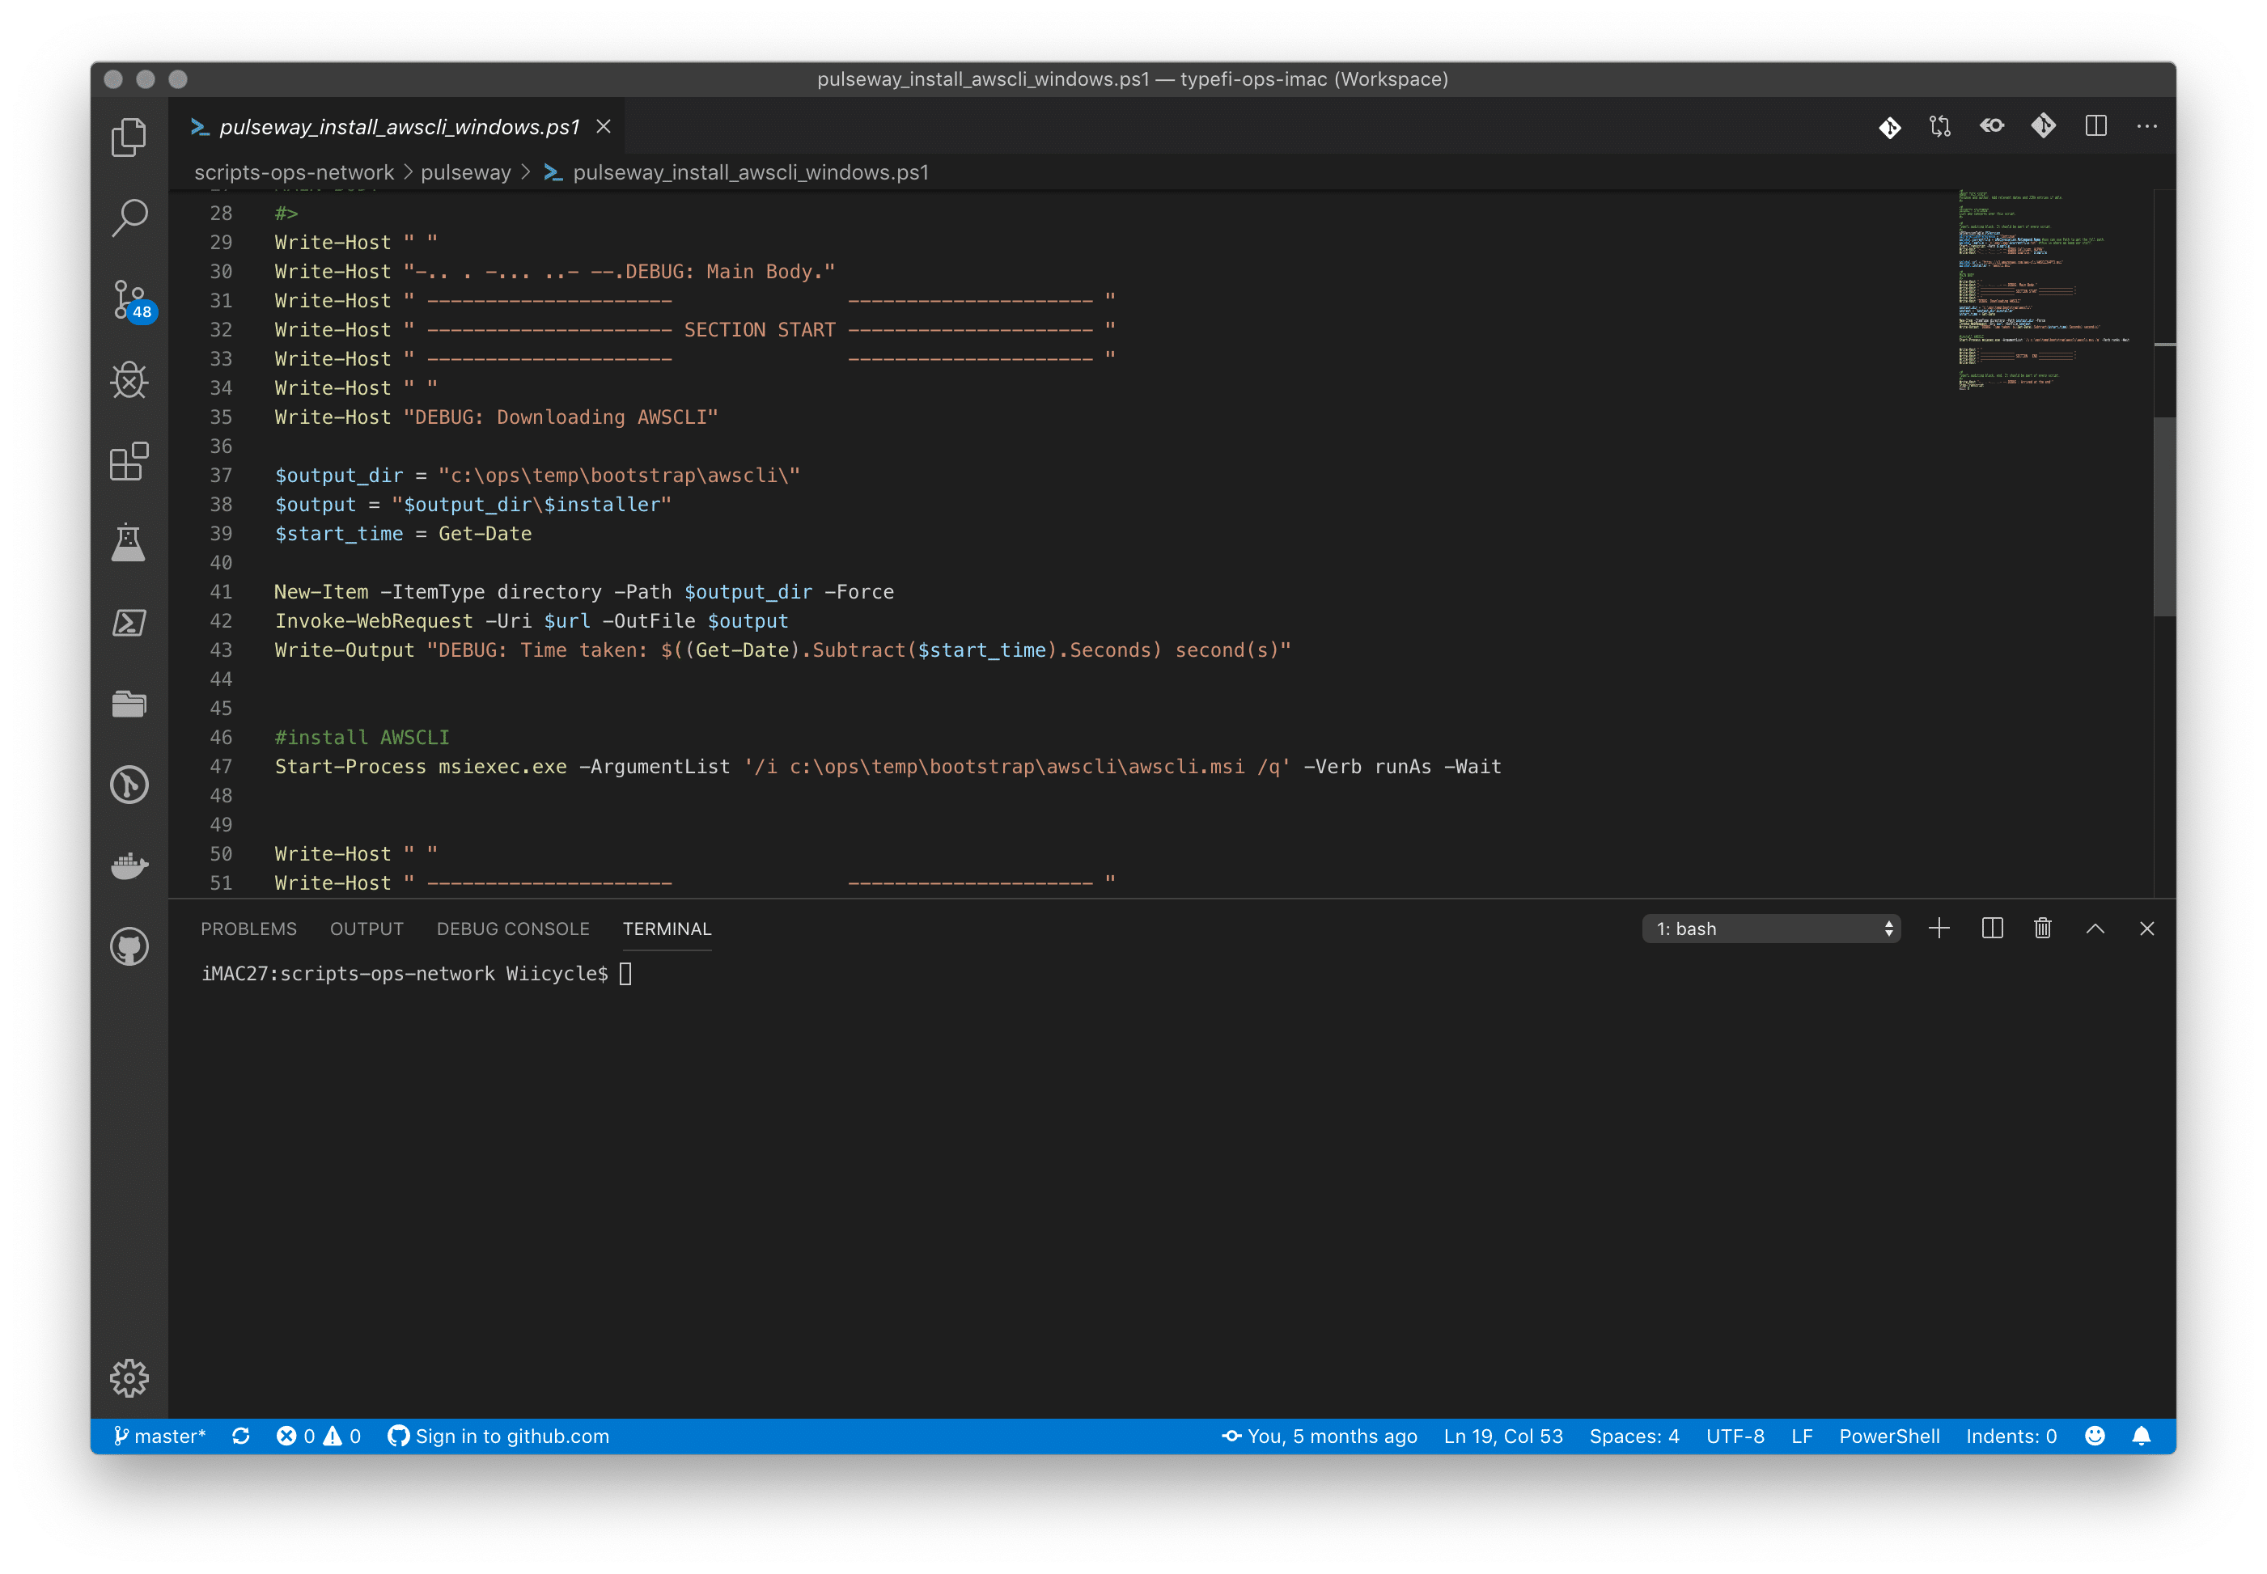The height and width of the screenshot is (1574, 2267).
Task: Open the editor More Actions ellipsis menu
Action: coord(2146,126)
